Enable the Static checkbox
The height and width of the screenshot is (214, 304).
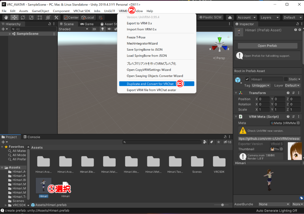(x=286, y=79)
